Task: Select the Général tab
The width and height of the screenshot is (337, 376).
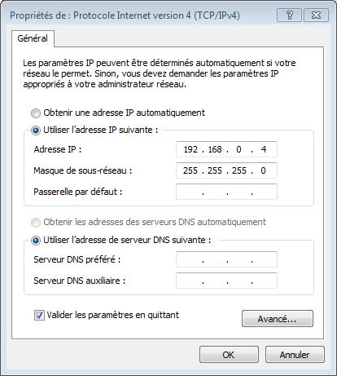Action: 33,38
